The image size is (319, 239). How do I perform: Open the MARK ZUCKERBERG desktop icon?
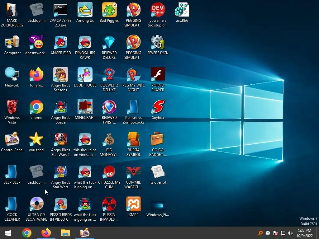click(x=12, y=15)
